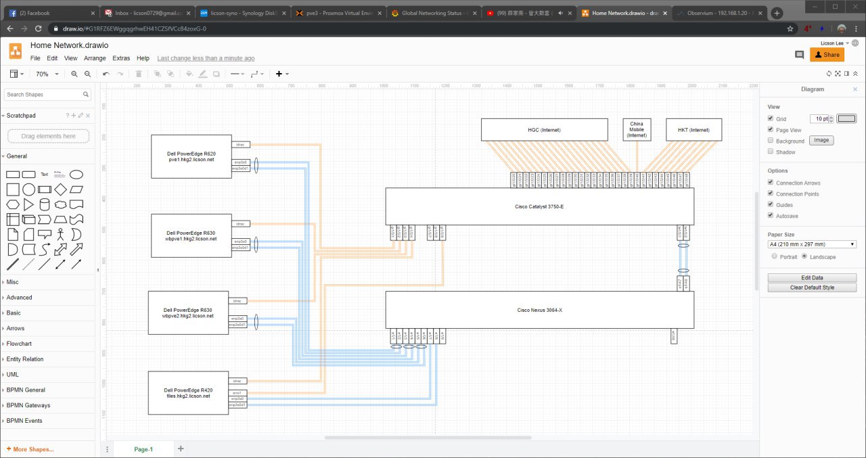Screen dimensions: 866x458
Task: Select the hexagon shape in the General palette
Action: coord(13,204)
